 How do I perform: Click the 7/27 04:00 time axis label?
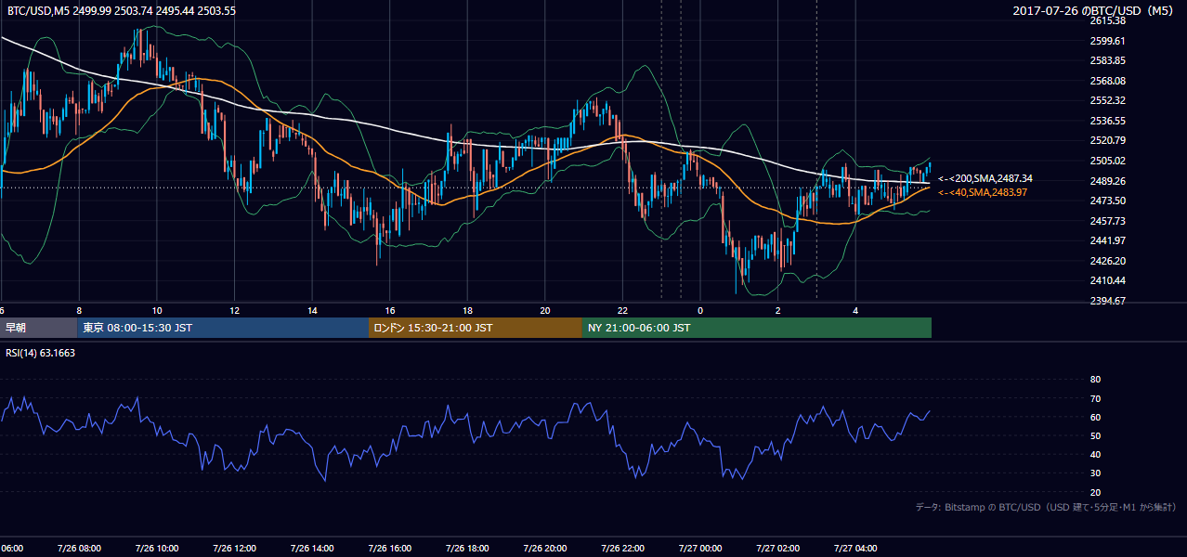click(x=855, y=549)
